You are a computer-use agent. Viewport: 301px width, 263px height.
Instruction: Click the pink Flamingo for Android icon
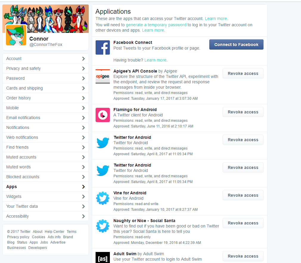click(x=103, y=115)
